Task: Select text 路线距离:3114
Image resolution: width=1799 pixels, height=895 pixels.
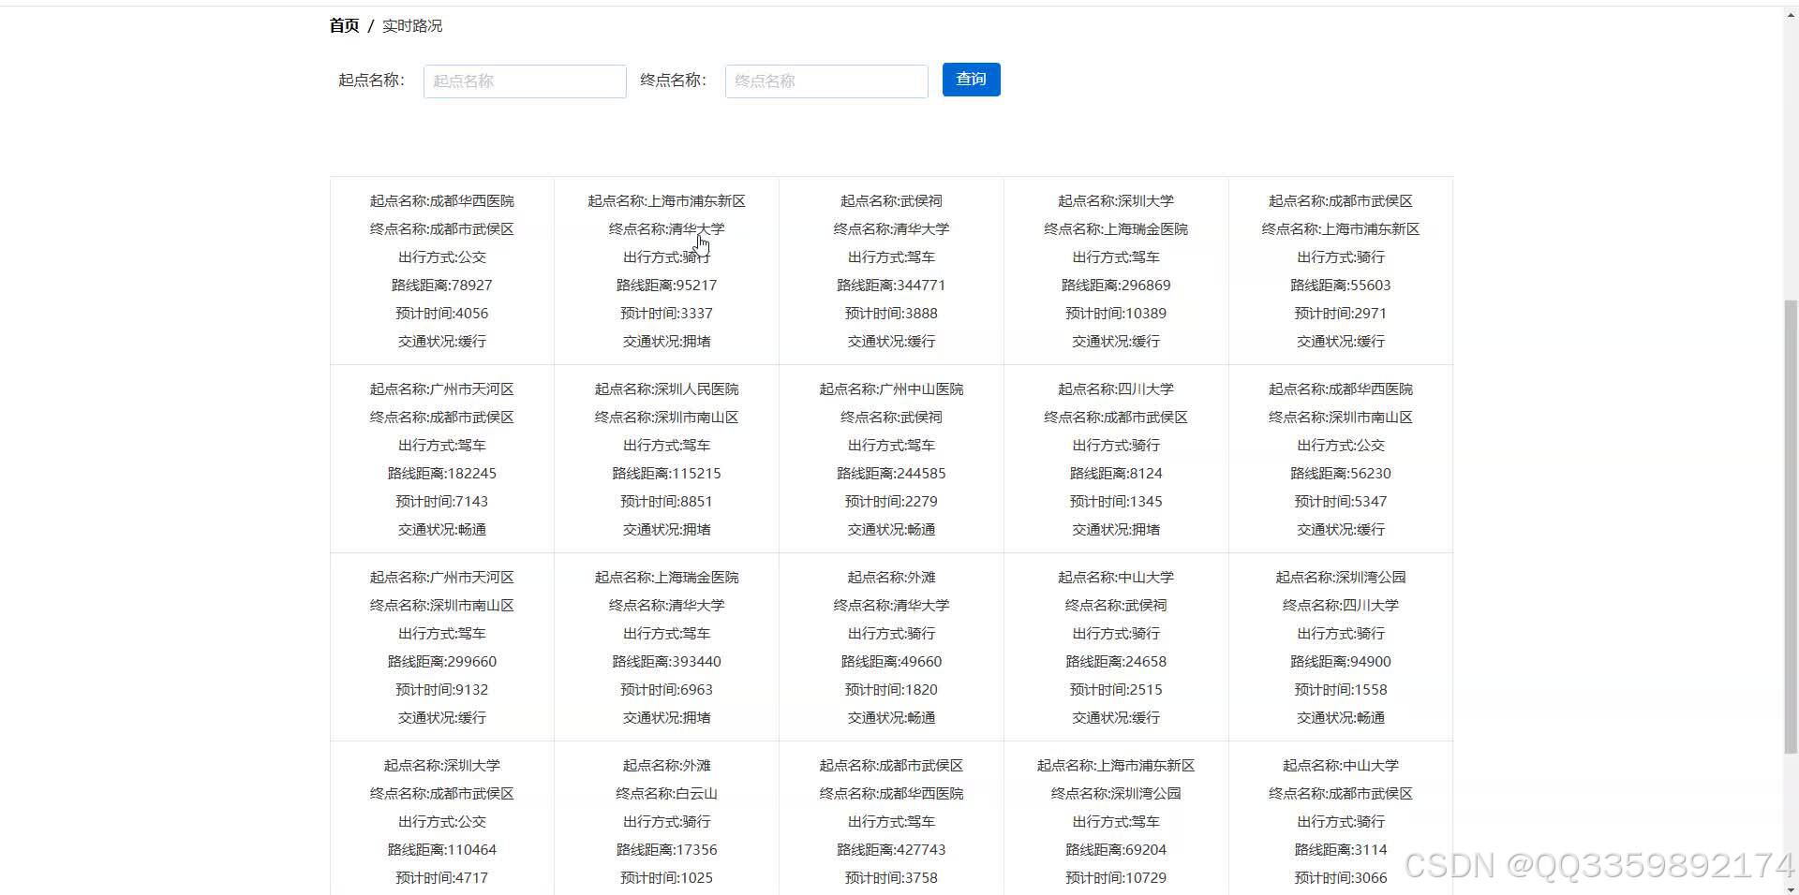Action: [1341, 850]
